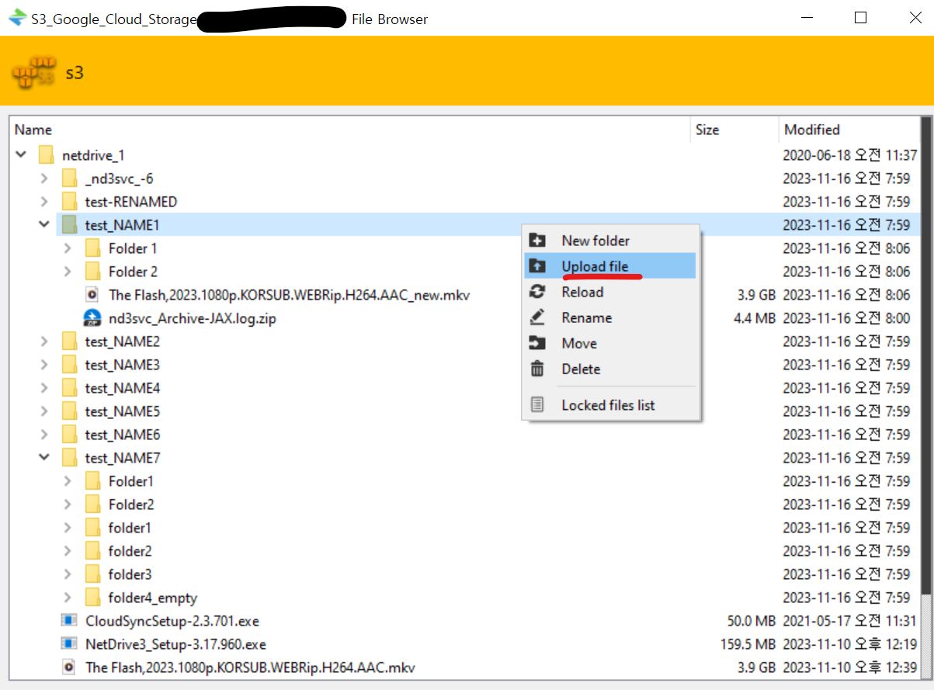
Task: Click the NetDrive3_Setup-3.17.960.exe file icon
Action: point(69,644)
